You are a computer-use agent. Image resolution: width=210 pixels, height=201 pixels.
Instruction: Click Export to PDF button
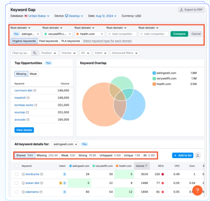(191, 10)
